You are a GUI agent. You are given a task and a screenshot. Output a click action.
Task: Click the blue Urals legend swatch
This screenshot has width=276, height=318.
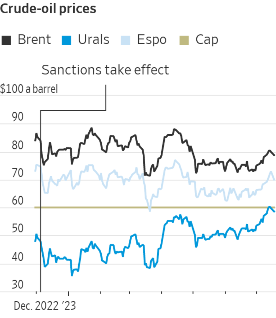(66, 41)
